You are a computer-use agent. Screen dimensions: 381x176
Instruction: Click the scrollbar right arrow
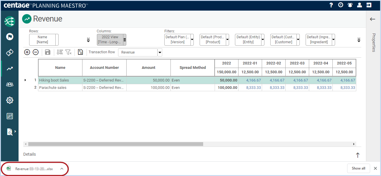pos(354,144)
